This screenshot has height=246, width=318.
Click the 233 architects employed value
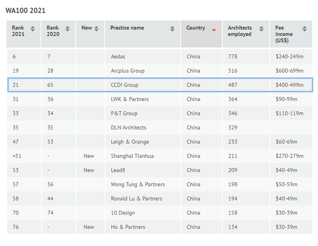(x=233, y=142)
